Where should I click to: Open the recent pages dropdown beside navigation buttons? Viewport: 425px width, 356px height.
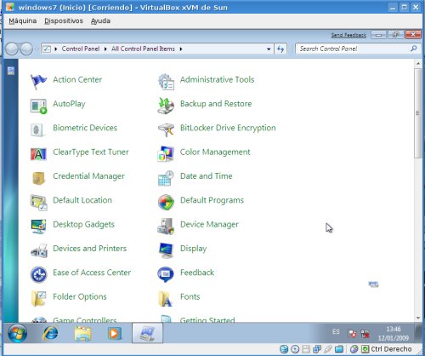pos(37,49)
